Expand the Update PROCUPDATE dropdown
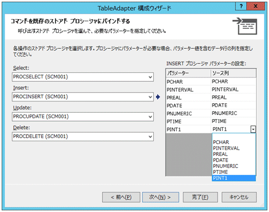The image size is (269, 212). [x=150, y=117]
